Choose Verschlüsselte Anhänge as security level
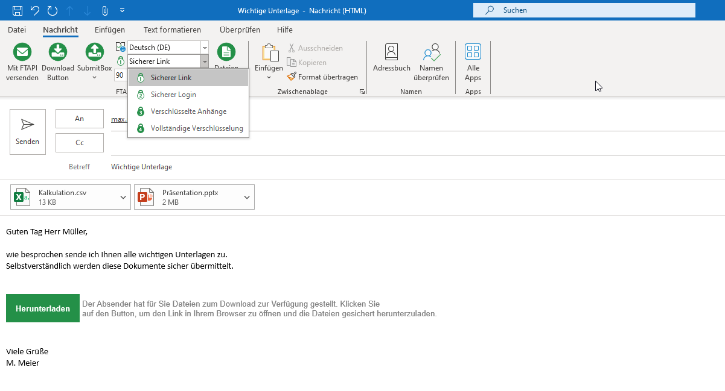The image size is (725, 391). [x=187, y=111]
